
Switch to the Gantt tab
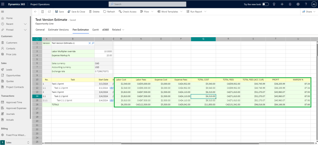click(95, 30)
